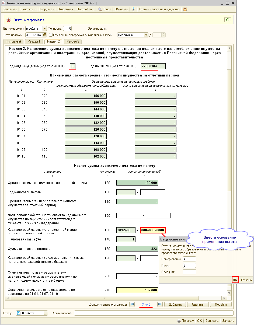
Task: Click the average value cell 129 000
Action: pyautogui.click(x=137, y=183)
